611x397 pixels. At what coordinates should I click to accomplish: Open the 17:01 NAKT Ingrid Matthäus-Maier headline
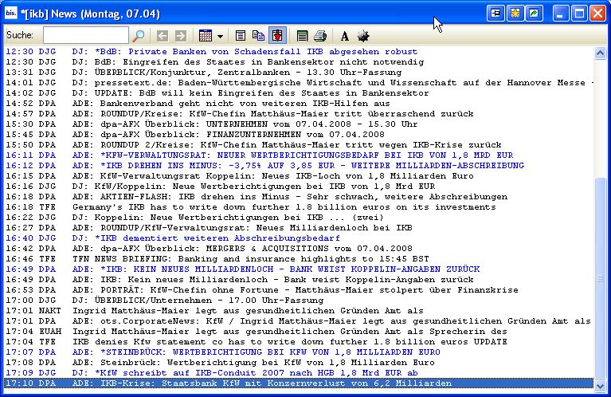click(299, 311)
